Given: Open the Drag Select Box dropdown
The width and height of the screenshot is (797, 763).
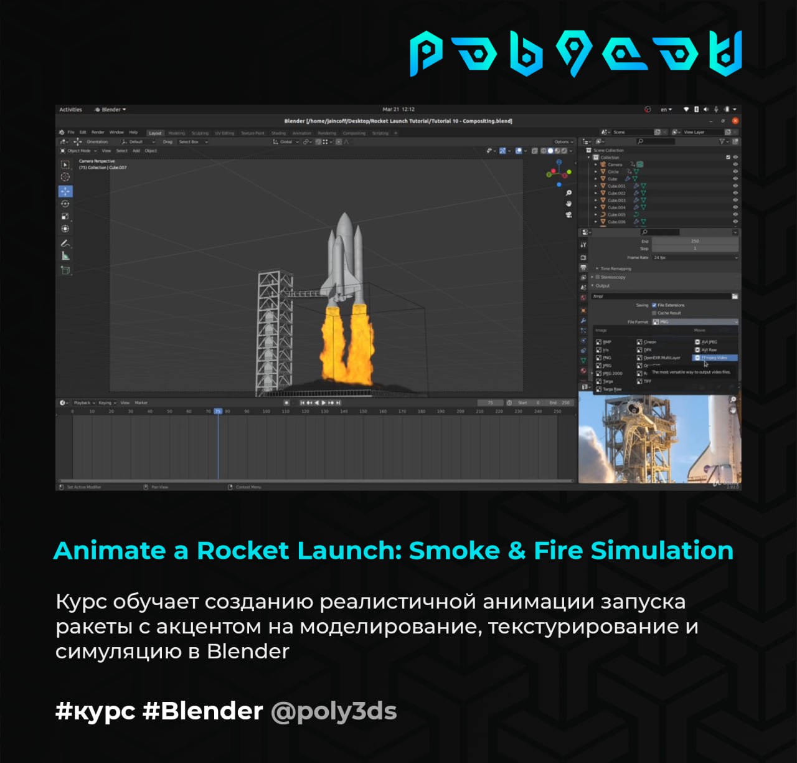Looking at the screenshot, I should click(x=193, y=142).
